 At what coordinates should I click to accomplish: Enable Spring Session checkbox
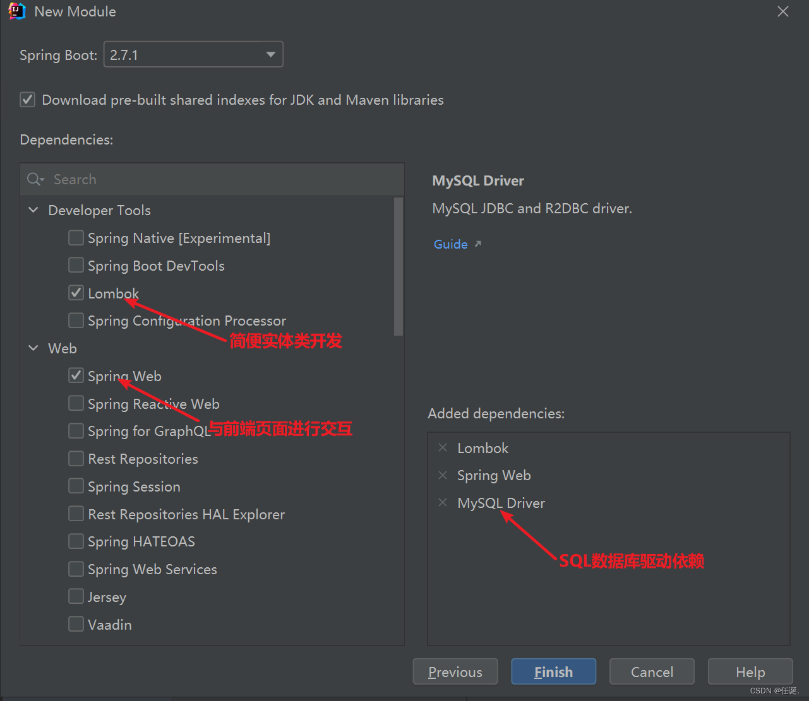click(76, 486)
